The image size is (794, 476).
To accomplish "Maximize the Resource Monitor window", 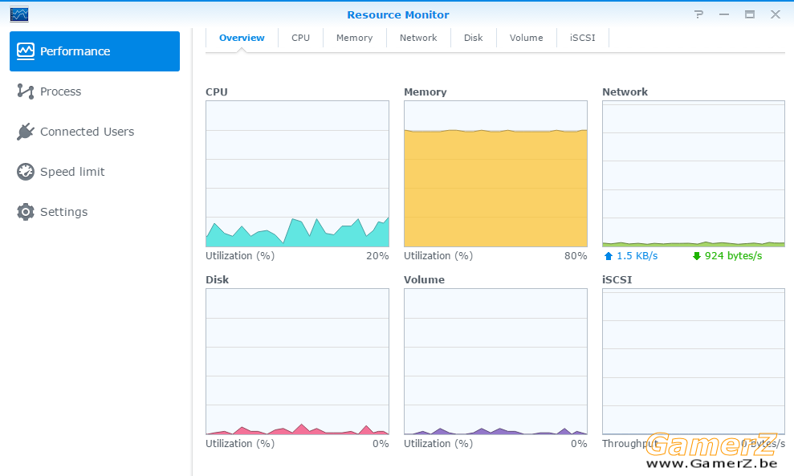I will click(750, 14).
